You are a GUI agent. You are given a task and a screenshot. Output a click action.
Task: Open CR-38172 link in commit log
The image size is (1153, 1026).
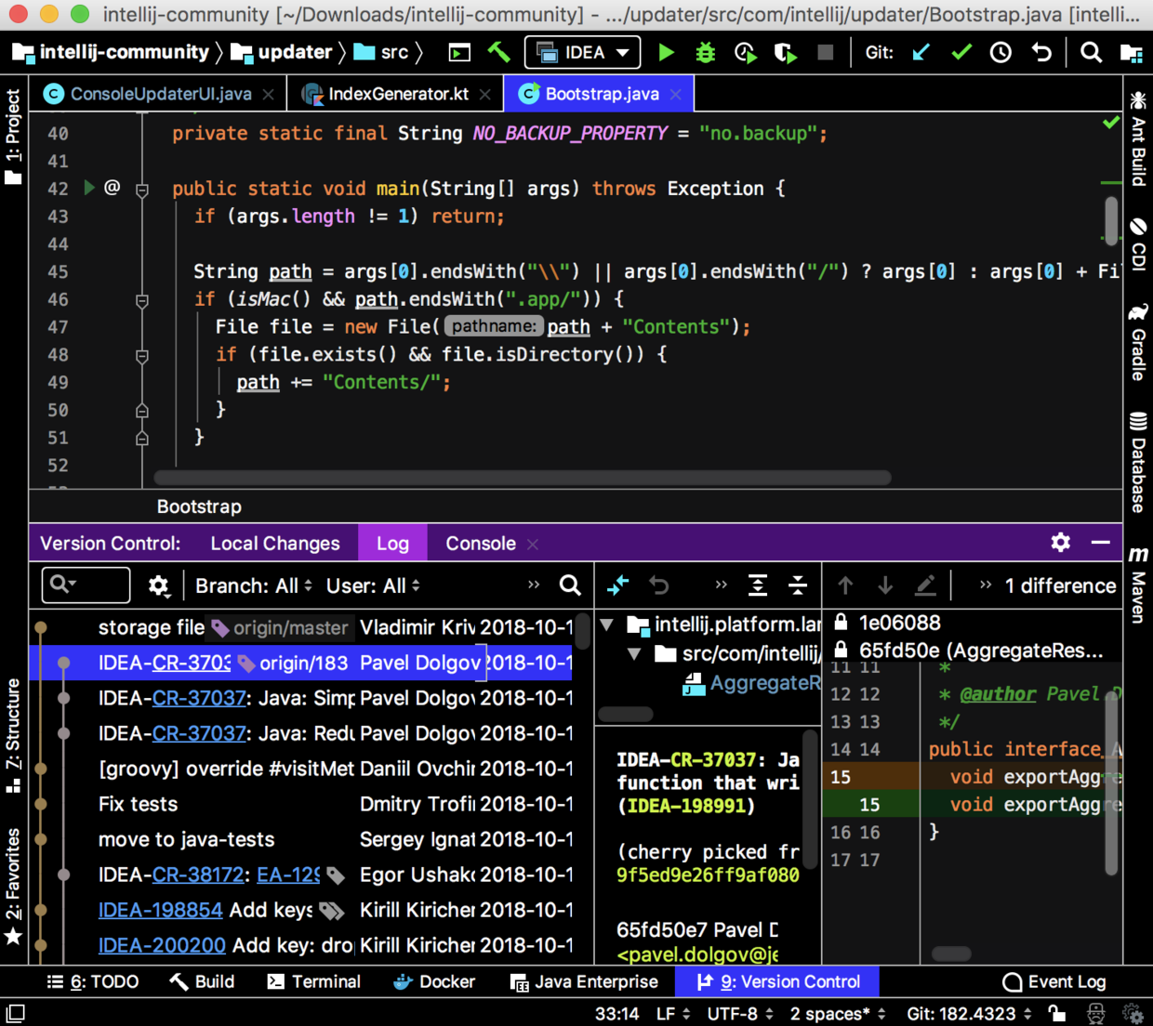coord(199,875)
